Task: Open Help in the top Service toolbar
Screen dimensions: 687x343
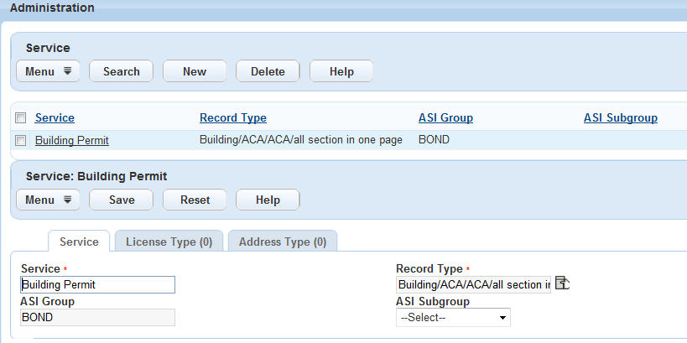Action: click(341, 71)
